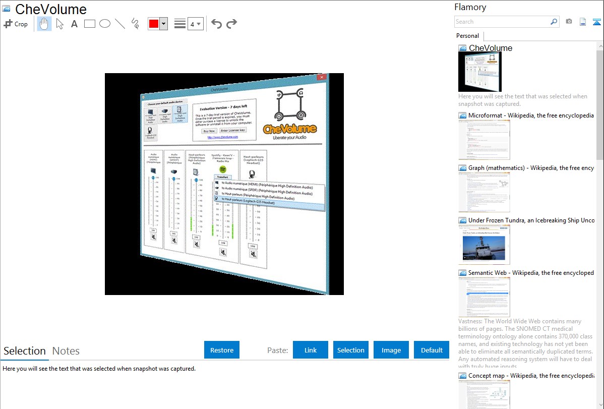Click the line thickness icon
Image resolution: width=604 pixels, height=409 pixels.
coord(180,24)
